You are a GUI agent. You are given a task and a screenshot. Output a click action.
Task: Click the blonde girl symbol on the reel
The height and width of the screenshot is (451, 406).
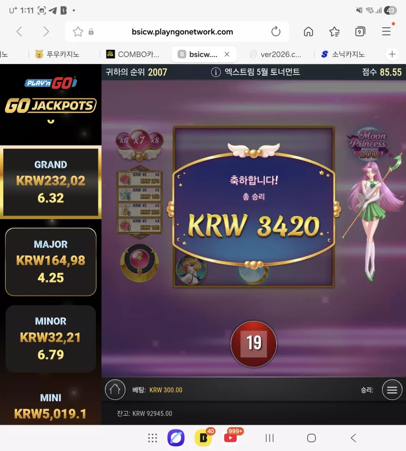191,270
